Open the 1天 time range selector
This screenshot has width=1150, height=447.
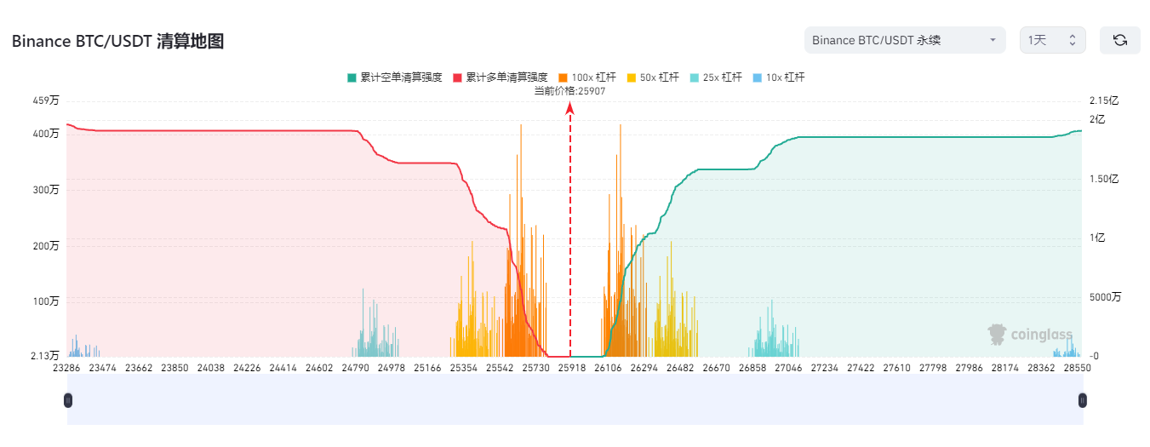(1052, 40)
